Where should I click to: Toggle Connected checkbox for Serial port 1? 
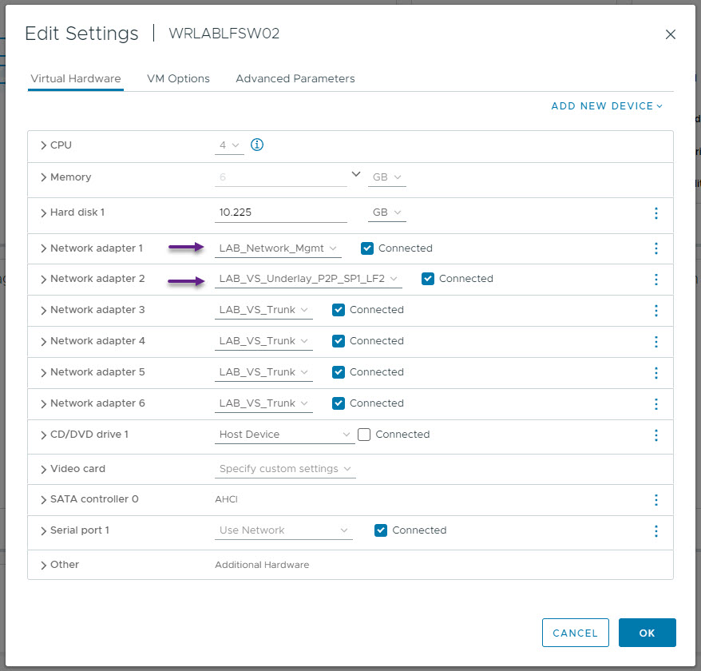[381, 530]
